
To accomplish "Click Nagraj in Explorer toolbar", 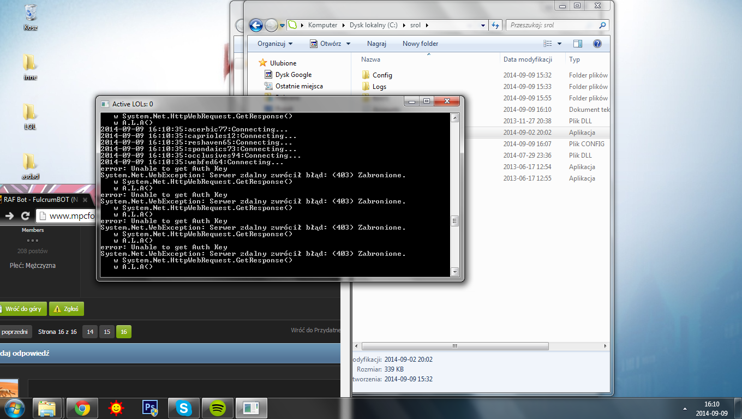I will click(x=376, y=44).
